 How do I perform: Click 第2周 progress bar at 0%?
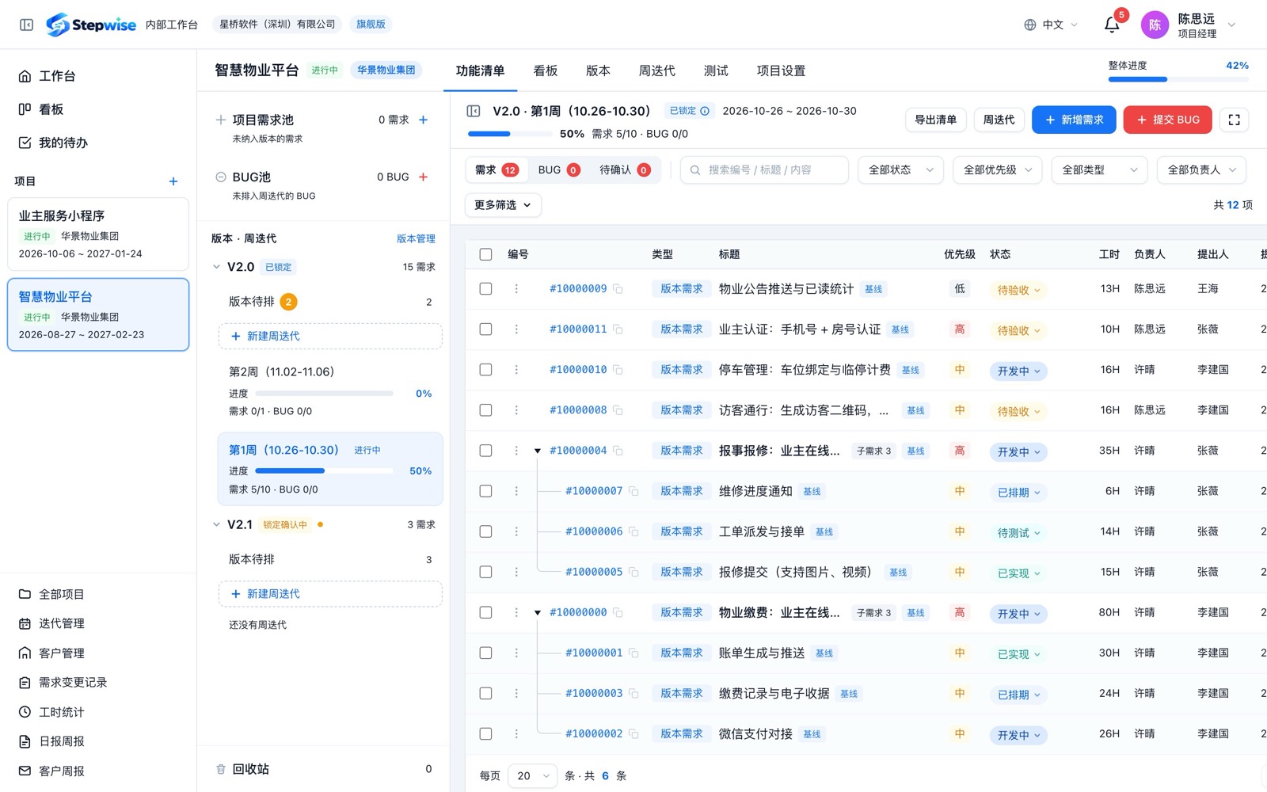(324, 394)
